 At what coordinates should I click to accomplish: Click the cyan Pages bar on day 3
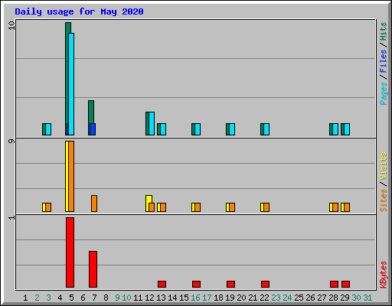[48, 129]
